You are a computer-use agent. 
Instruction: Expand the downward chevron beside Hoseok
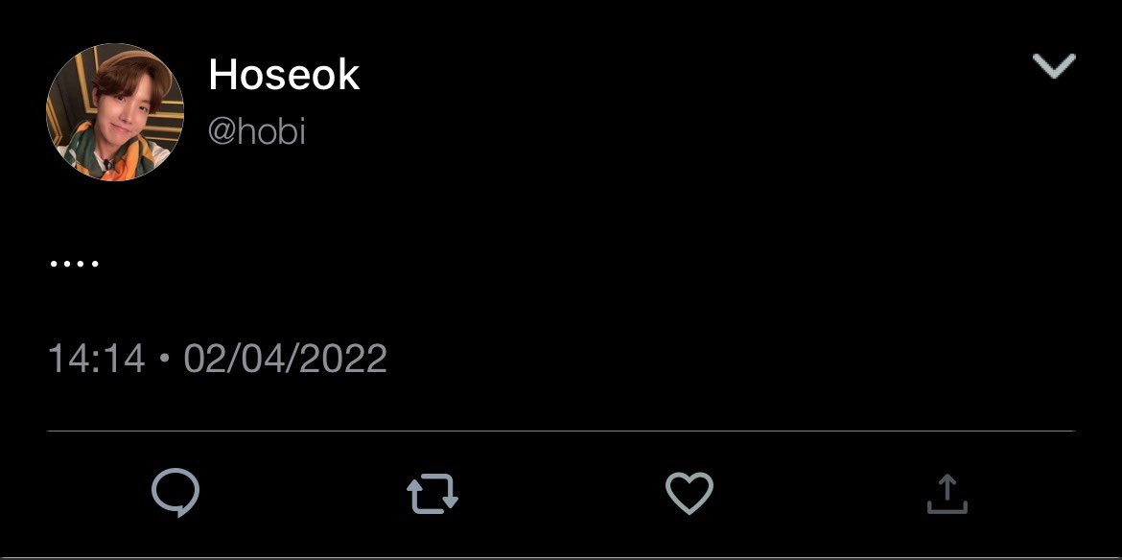click(1054, 66)
